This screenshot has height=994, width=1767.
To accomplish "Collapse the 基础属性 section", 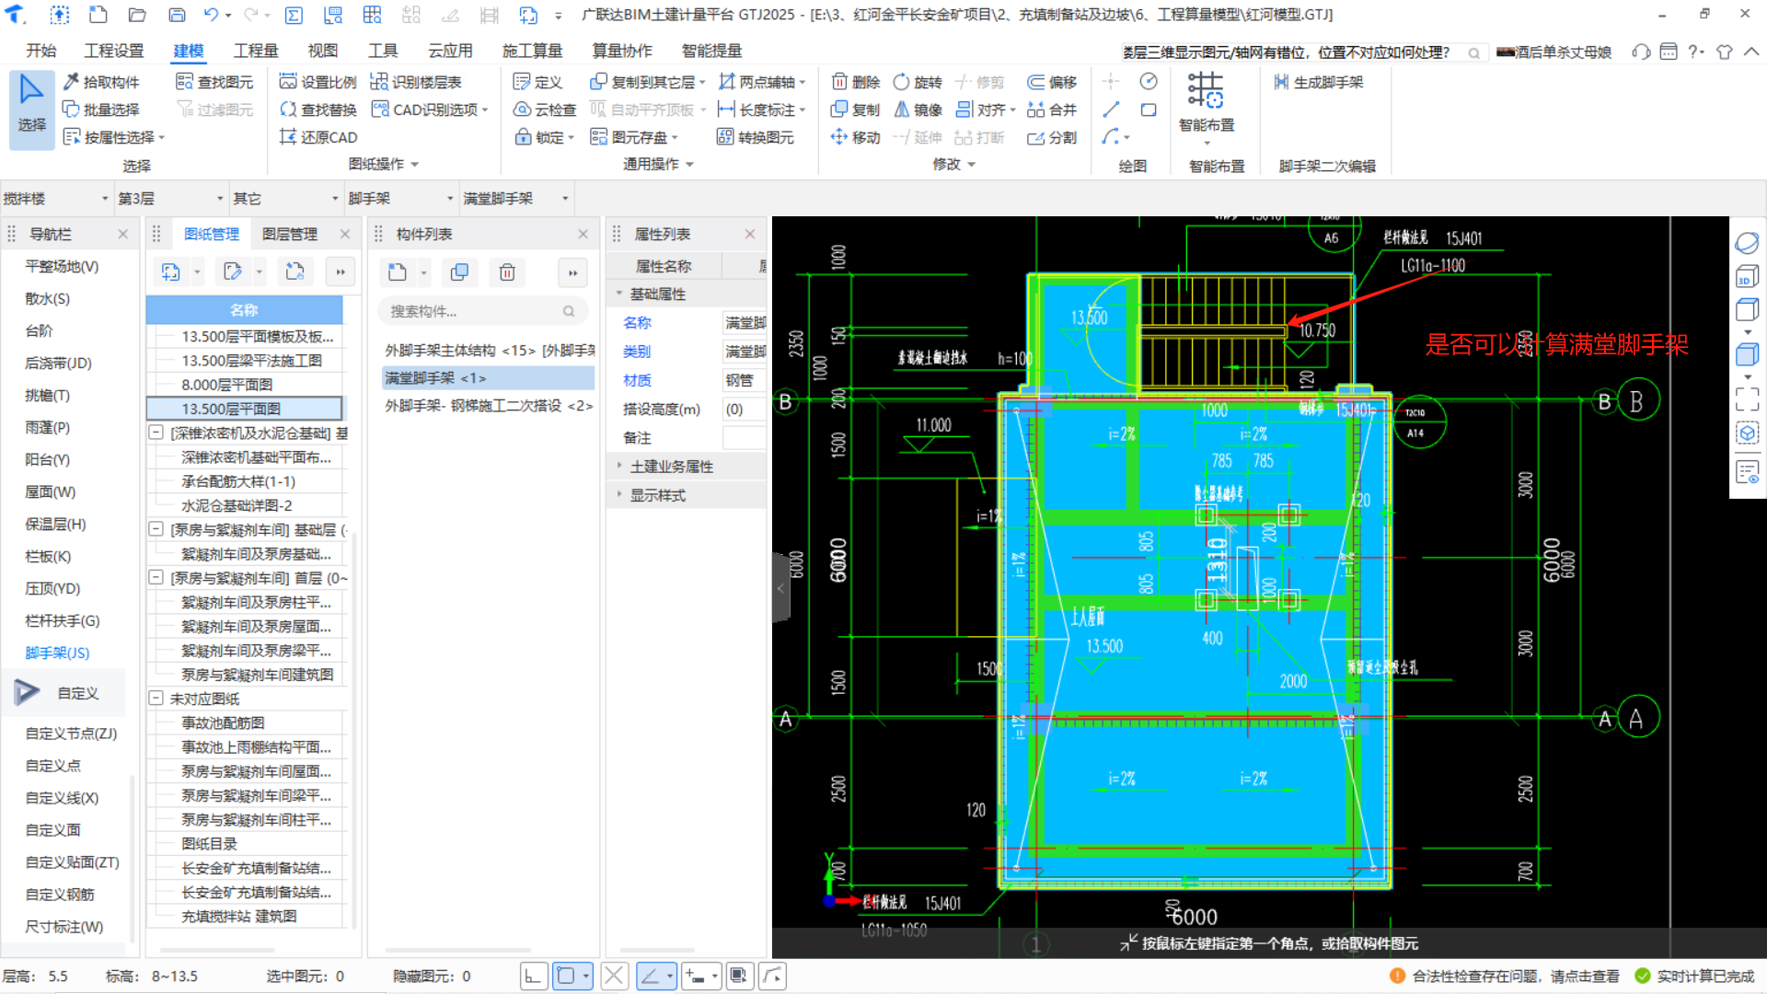I will click(619, 294).
